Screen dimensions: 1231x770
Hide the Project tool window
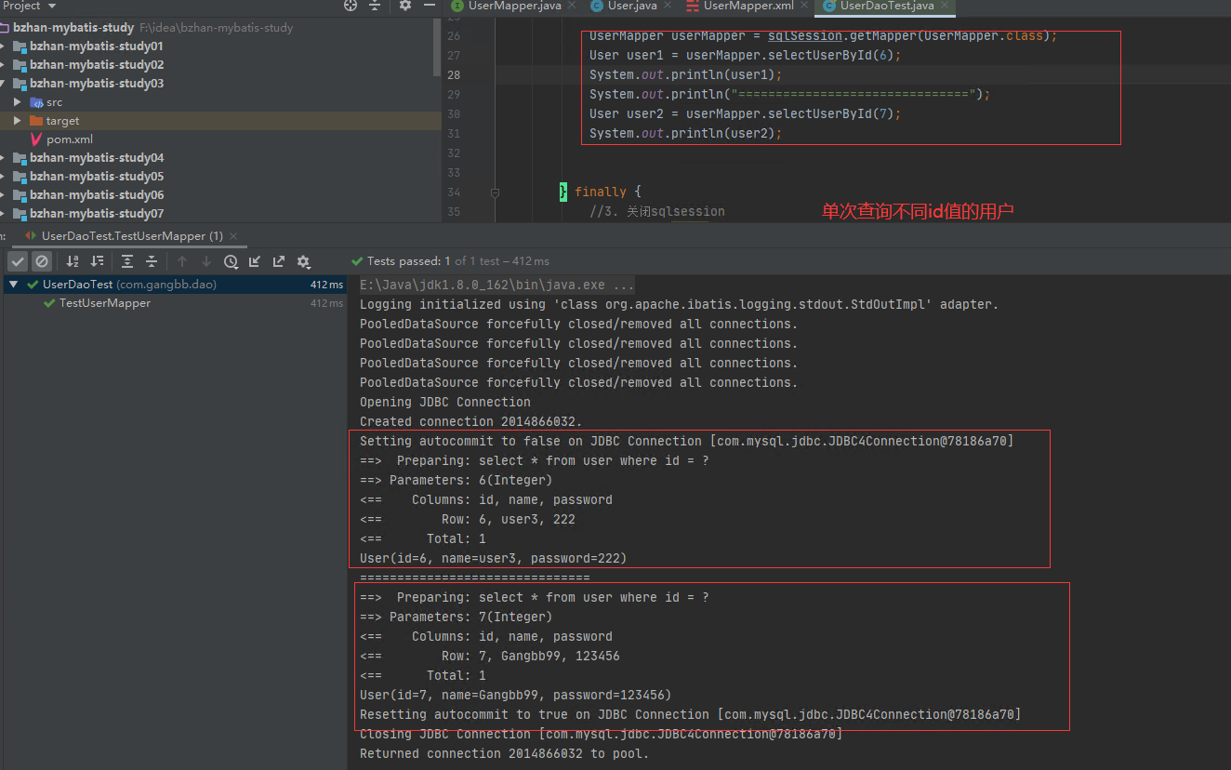click(x=430, y=6)
